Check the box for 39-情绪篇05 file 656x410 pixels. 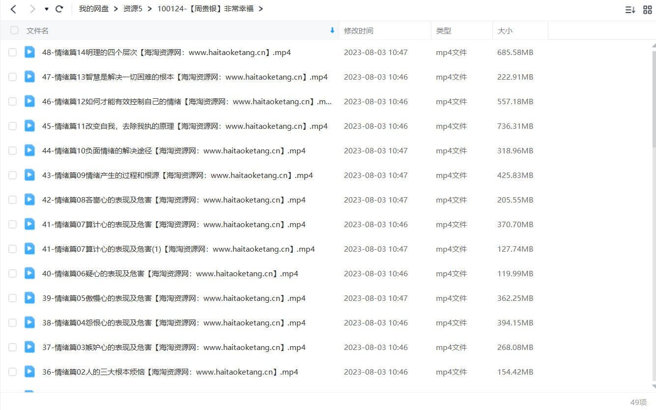12,298
